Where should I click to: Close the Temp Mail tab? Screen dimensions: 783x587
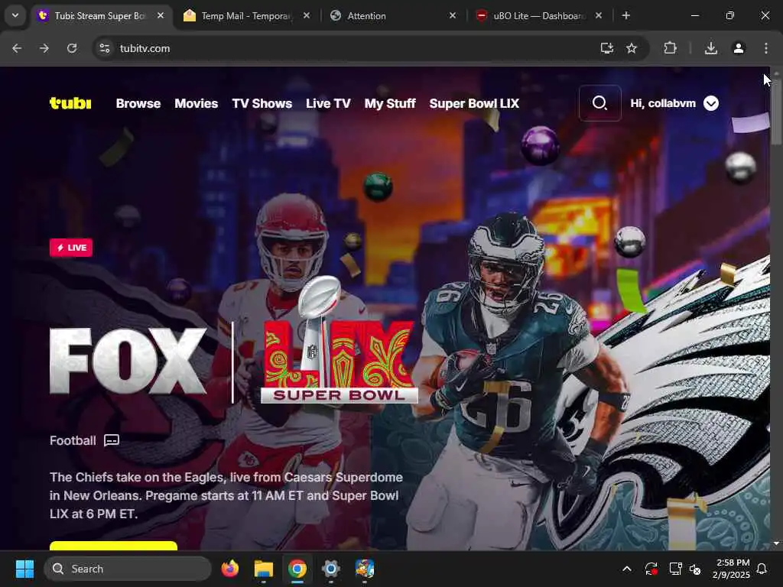[307, 16]
